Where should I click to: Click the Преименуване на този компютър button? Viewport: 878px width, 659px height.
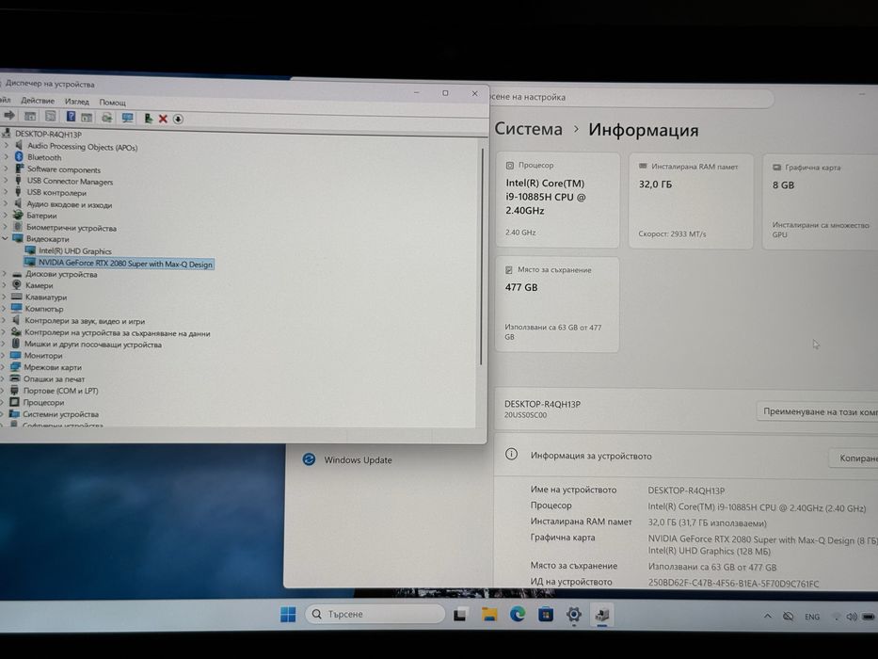817,411
